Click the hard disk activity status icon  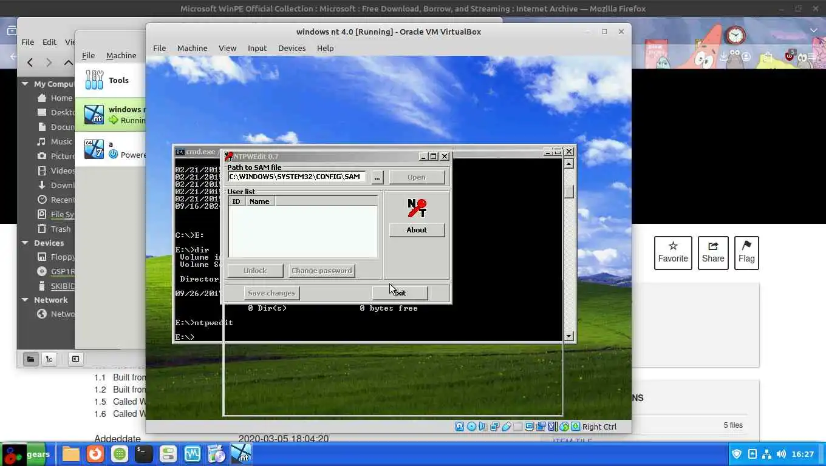460,427
